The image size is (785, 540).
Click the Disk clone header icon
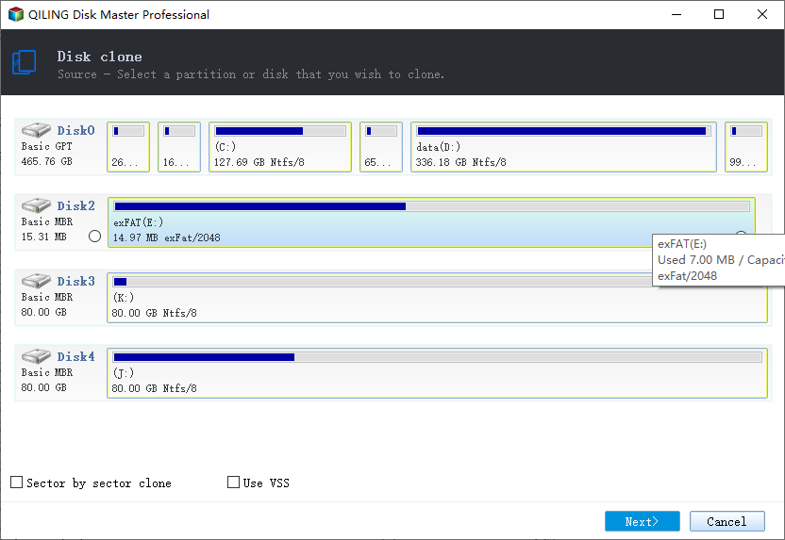tap(24, 62)
